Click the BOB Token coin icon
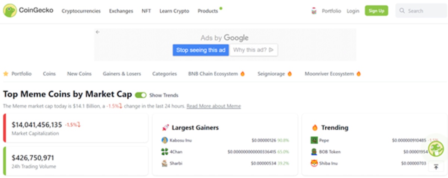 pos(314,152)
